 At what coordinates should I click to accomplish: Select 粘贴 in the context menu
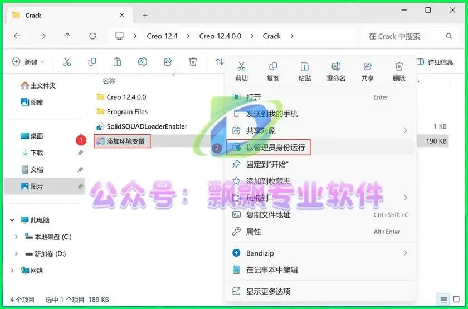[x=304, y=72]
